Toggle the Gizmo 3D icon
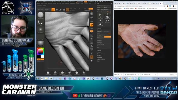 coord(67,10)
